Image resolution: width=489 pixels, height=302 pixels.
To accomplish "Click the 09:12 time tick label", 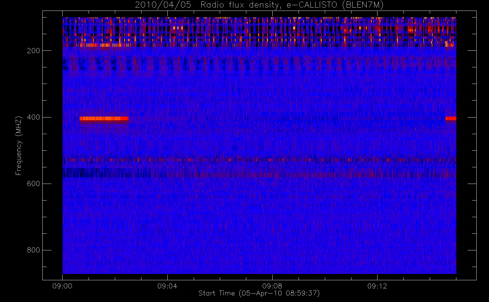I will [x=377, y=286].
